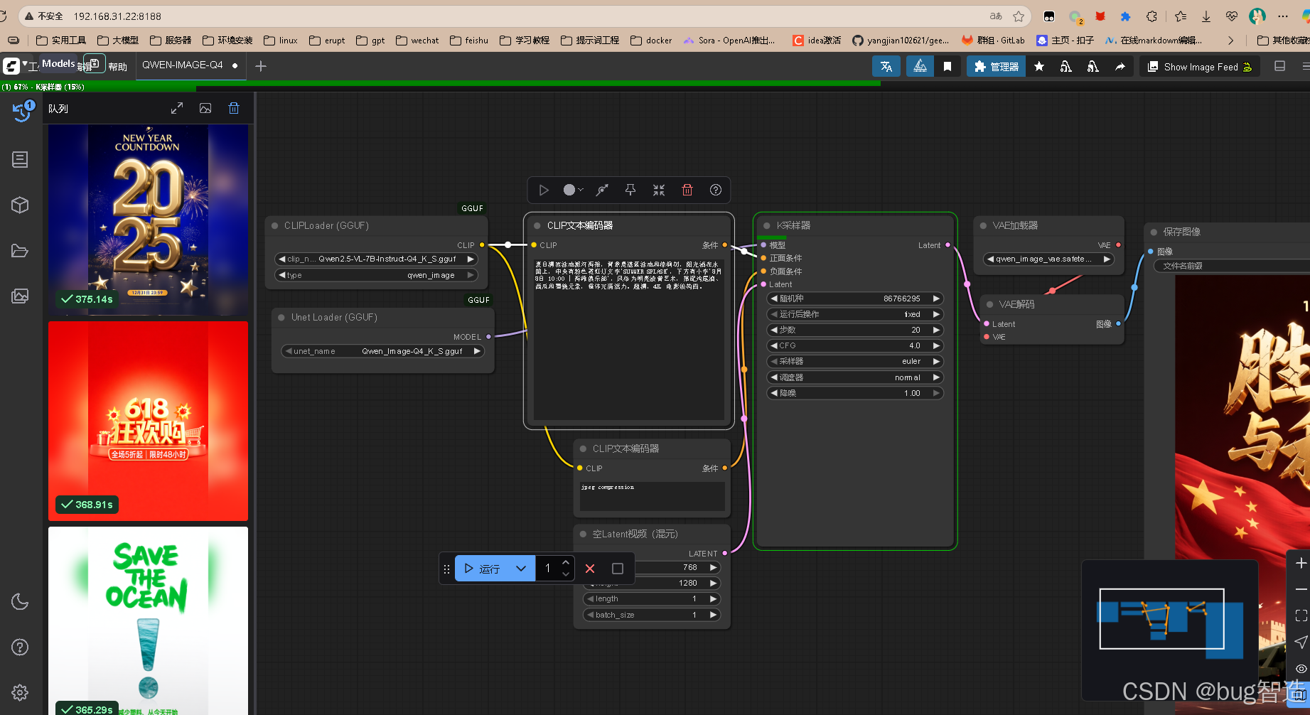Increase batch count with the up stepper
The width and height of the screenshot is (1310, 715).
tap(566, 563)
